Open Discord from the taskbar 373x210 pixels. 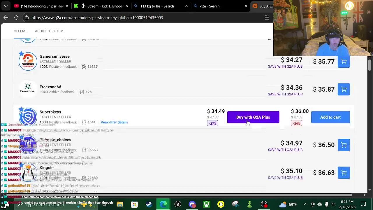point(192,204)
